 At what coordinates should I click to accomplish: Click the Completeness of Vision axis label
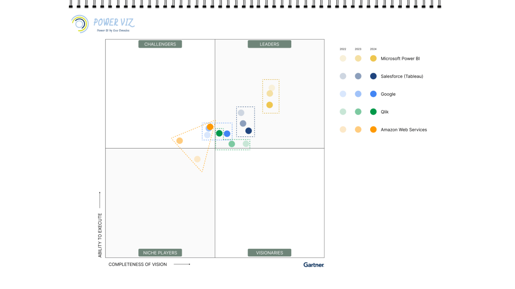click(137, 264)
